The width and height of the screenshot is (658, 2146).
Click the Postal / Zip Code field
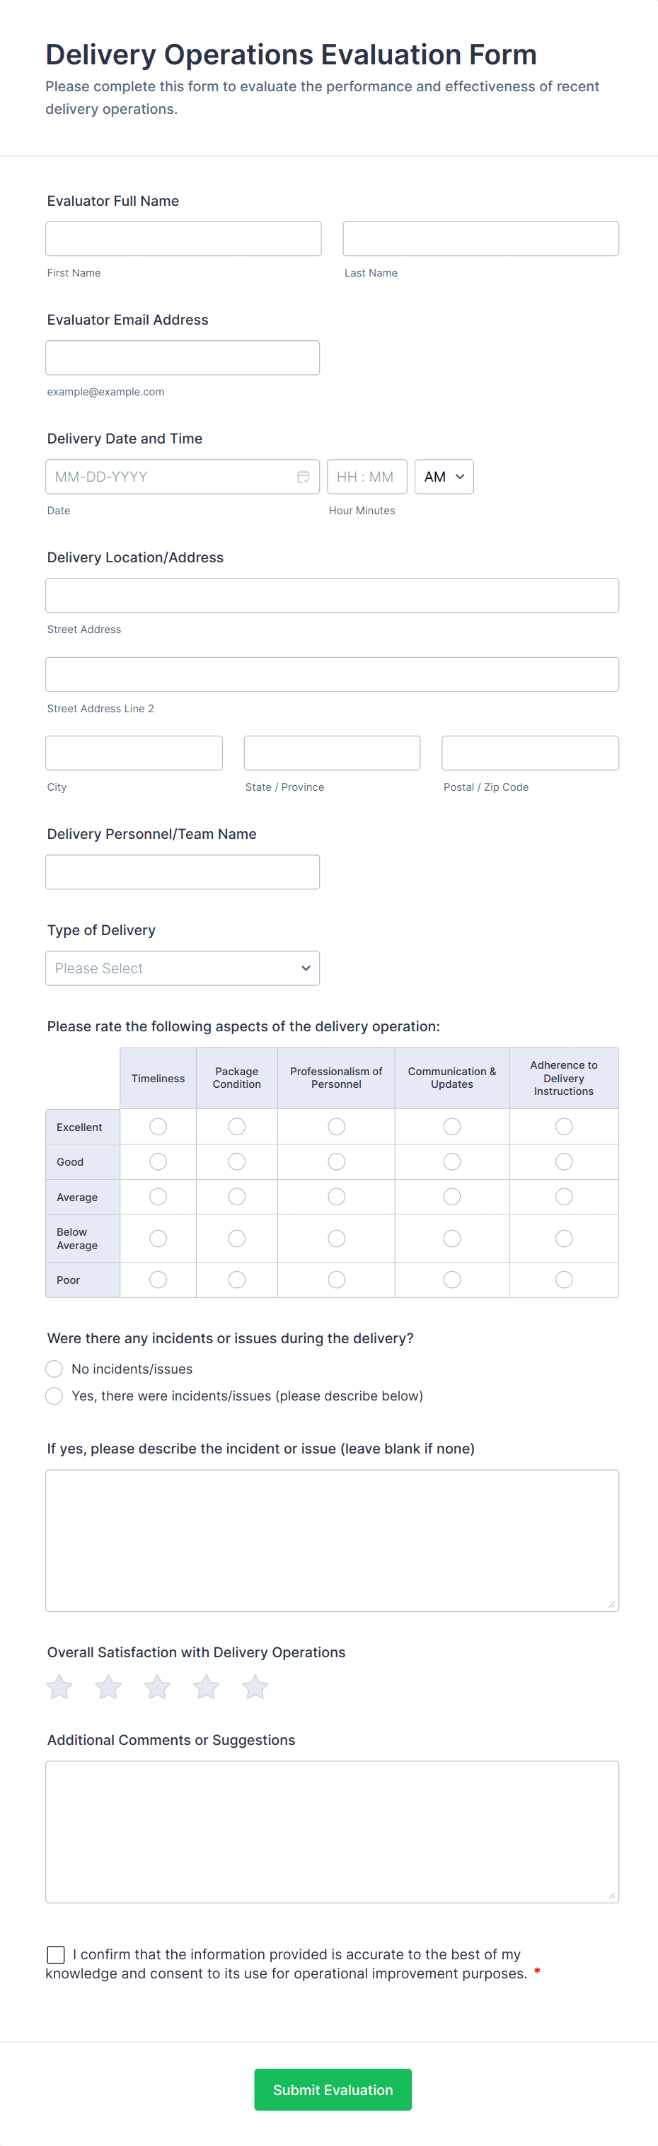tap(530, 753)
